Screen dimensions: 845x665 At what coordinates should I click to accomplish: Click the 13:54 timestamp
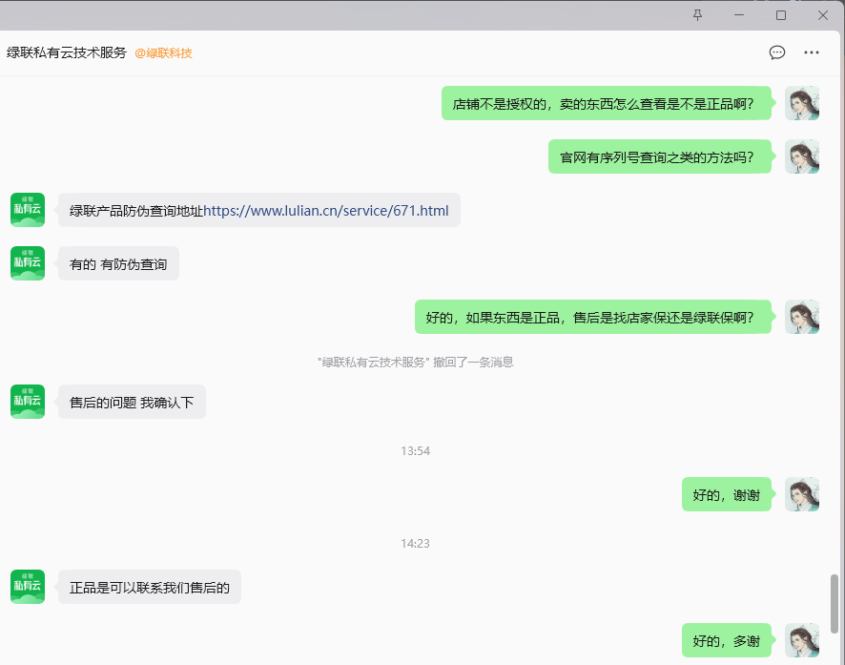(x=415, y=451)
